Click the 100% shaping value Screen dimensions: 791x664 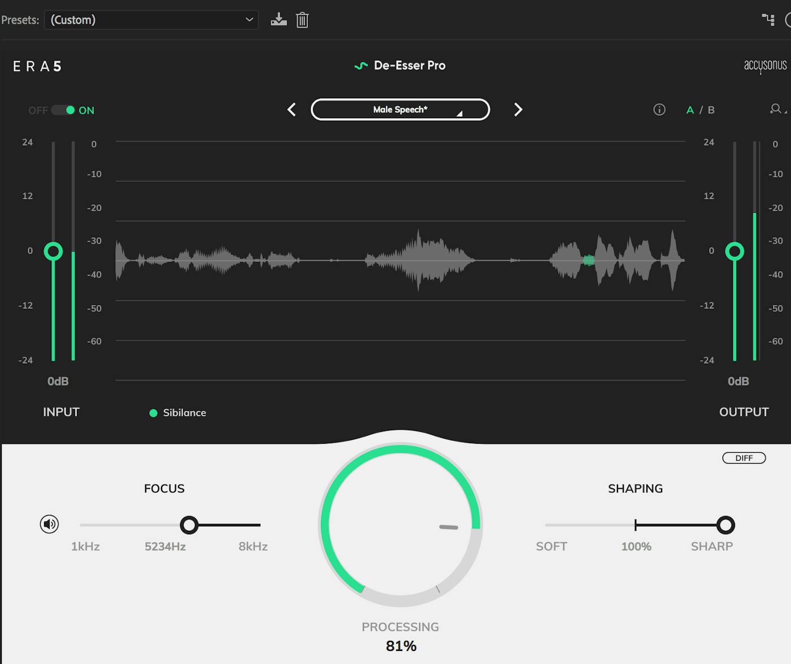tap(636, 547)
